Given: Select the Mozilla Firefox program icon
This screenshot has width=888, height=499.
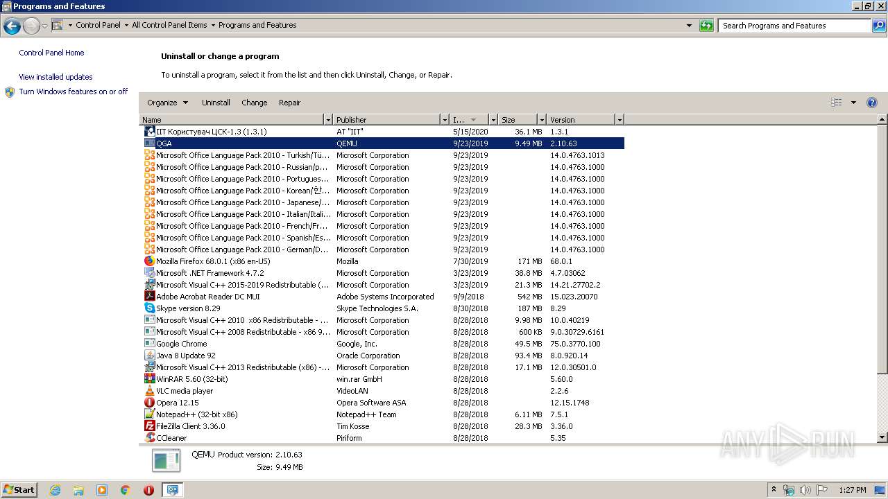Looking at the screenshot, I should coord(149,261).
